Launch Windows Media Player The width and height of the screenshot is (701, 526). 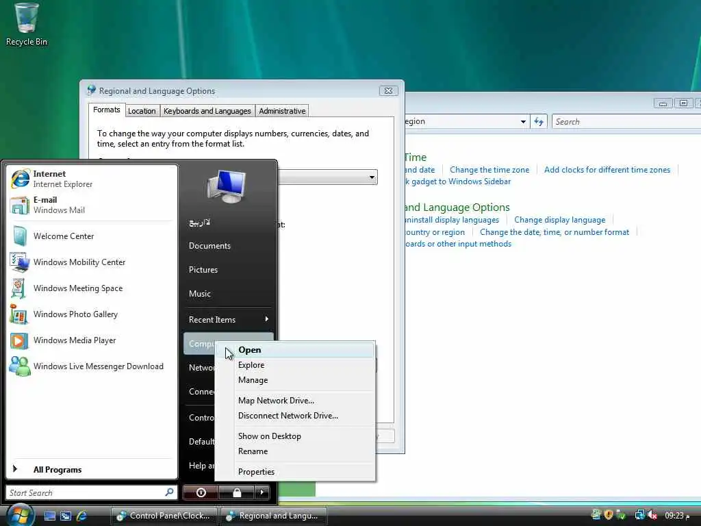point(92,340)
